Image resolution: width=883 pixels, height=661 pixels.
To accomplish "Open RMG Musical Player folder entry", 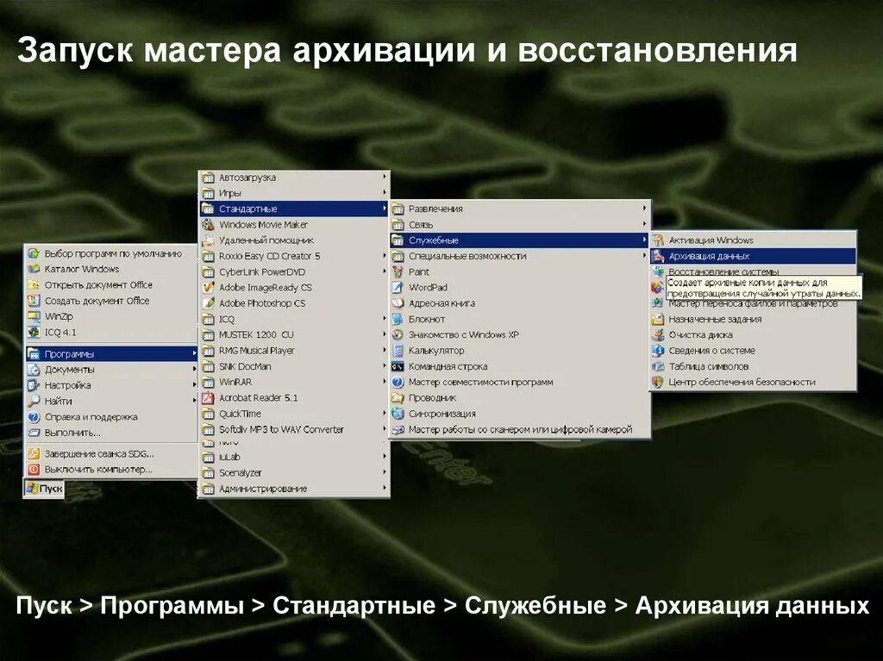I will pos(294,351).
